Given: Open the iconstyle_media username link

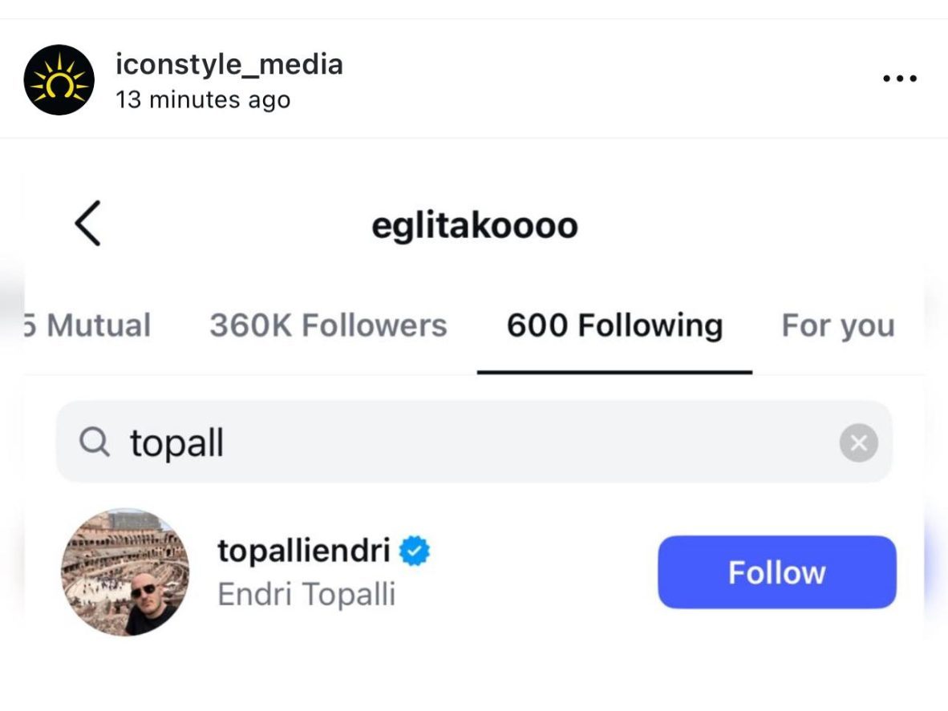Looking at the screenshot, I should (x=229, y=64).
